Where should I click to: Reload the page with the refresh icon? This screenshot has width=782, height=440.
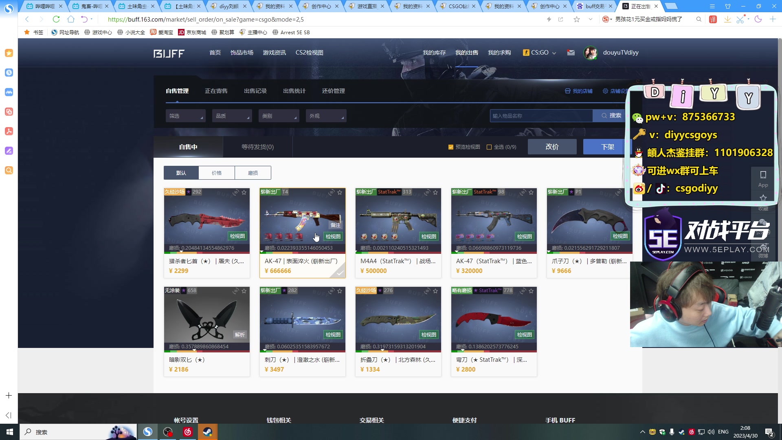[x=56, y=19]
